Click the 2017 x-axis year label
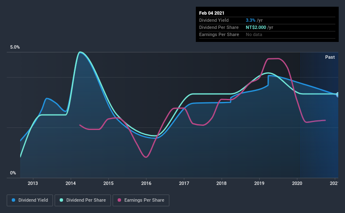Image resolution: width=345 pixels, height=213 pixels. 184,183
